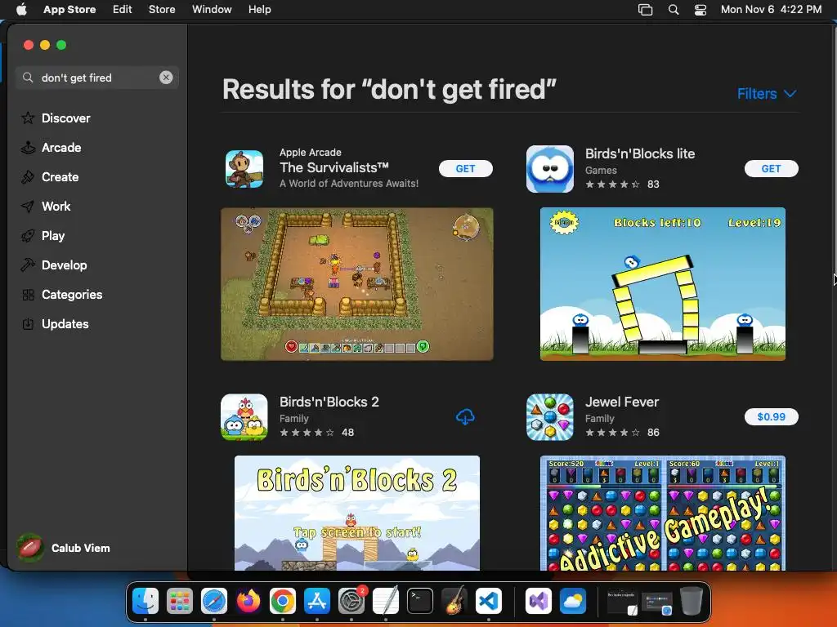Open Calub Viem account profile
The width and height of the screenshot is (837, 627).
pyautogui.click(x=64, y=548)
